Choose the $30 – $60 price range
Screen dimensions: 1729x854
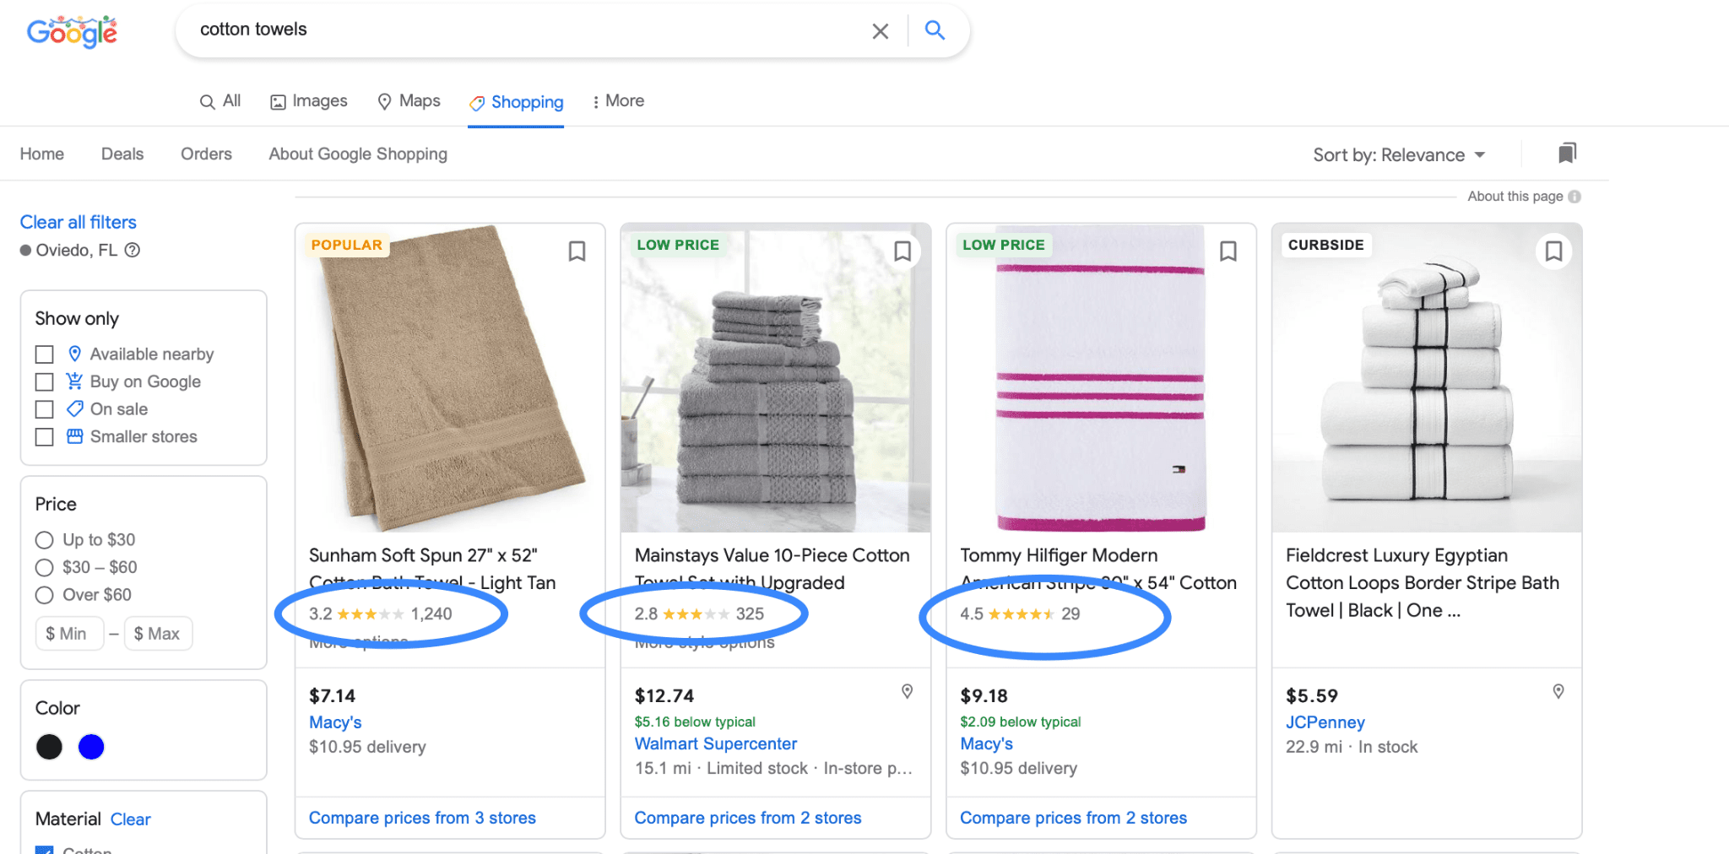tap(45, 567)
